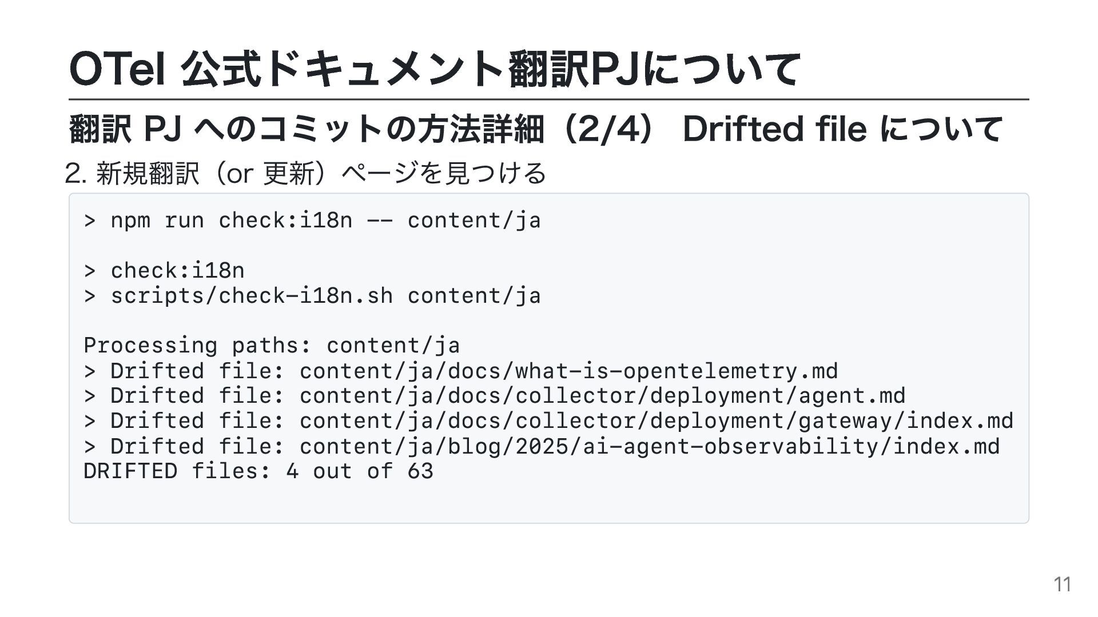
Task: Click the second line reading check:i18n
Action: 164,270
